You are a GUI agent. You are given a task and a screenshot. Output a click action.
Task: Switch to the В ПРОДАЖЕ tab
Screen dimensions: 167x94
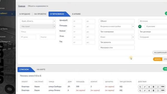coord(25,14)
